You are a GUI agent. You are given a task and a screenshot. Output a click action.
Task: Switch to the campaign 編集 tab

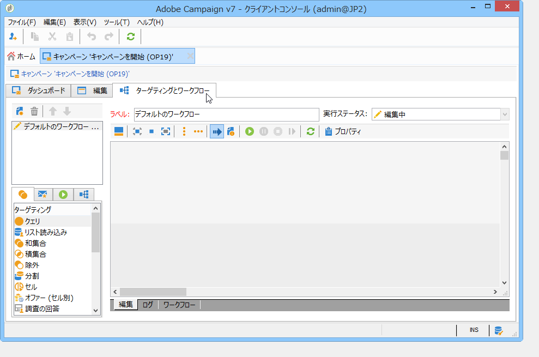click(92, 90)
